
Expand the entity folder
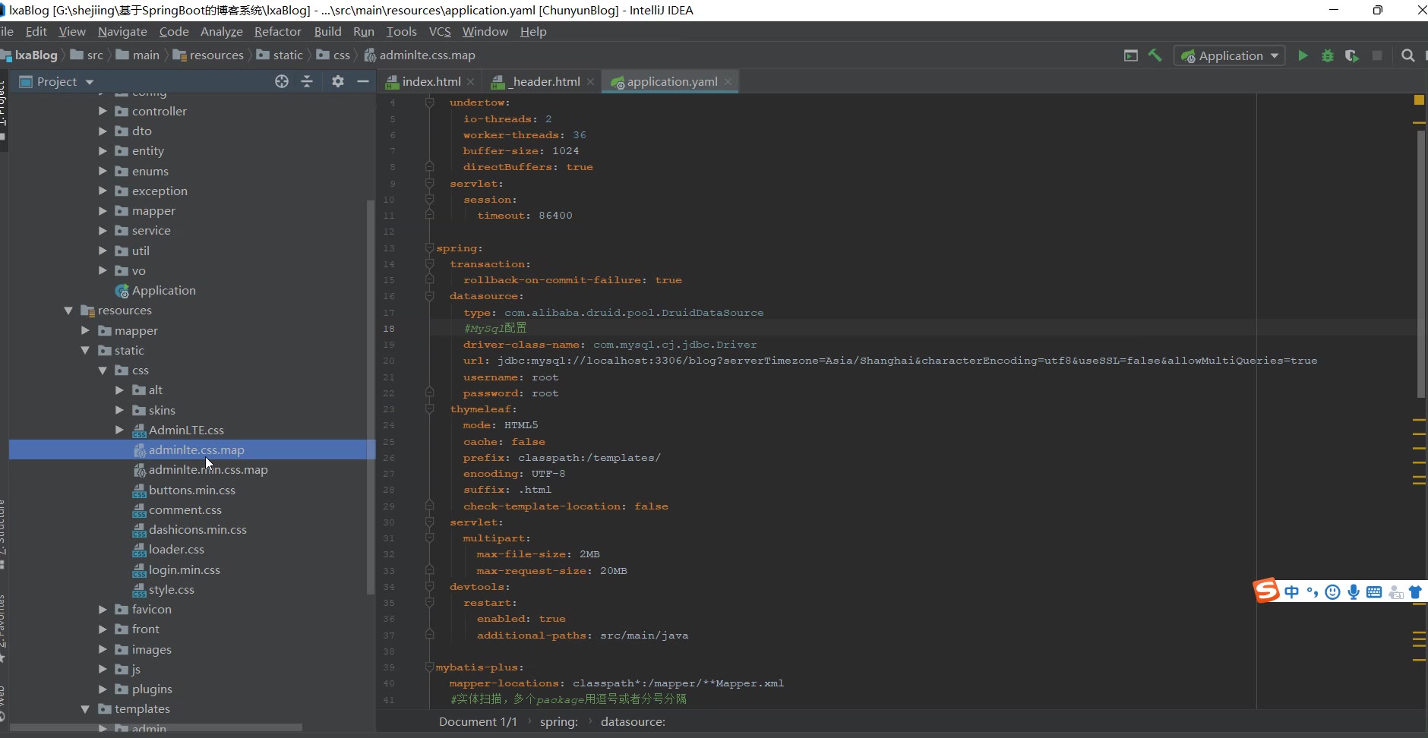(x=103, y=151)
